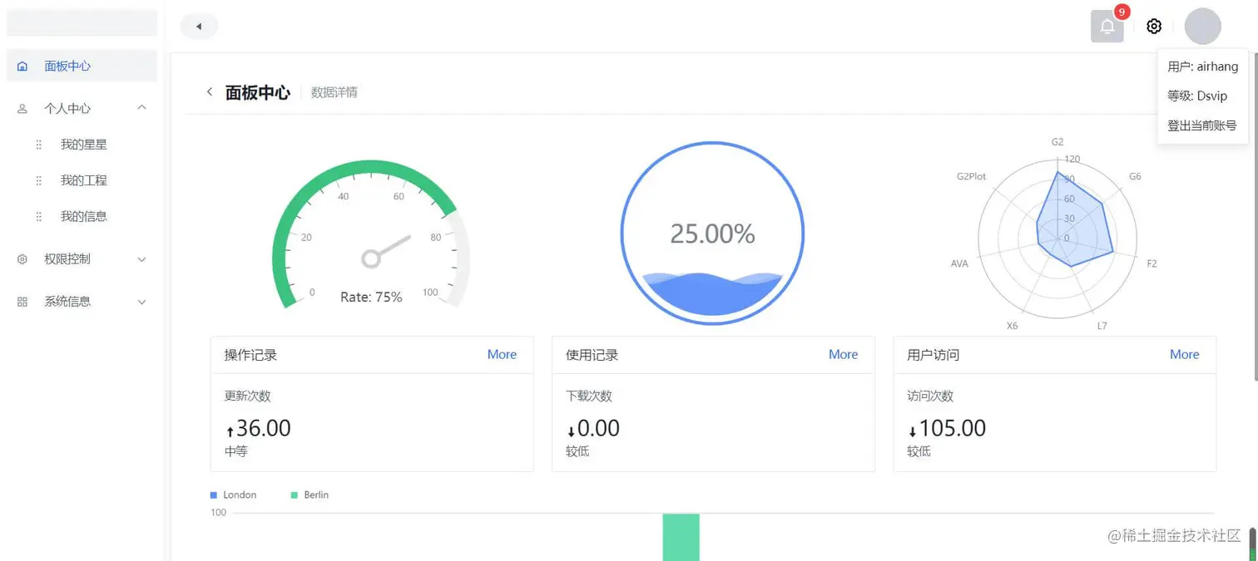
Task: Click the home icon next to 面板中心
Action: [22, 66]
